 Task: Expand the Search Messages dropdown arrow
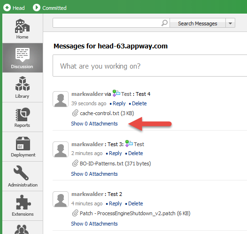pyautogui.click(x=230, y=23)
